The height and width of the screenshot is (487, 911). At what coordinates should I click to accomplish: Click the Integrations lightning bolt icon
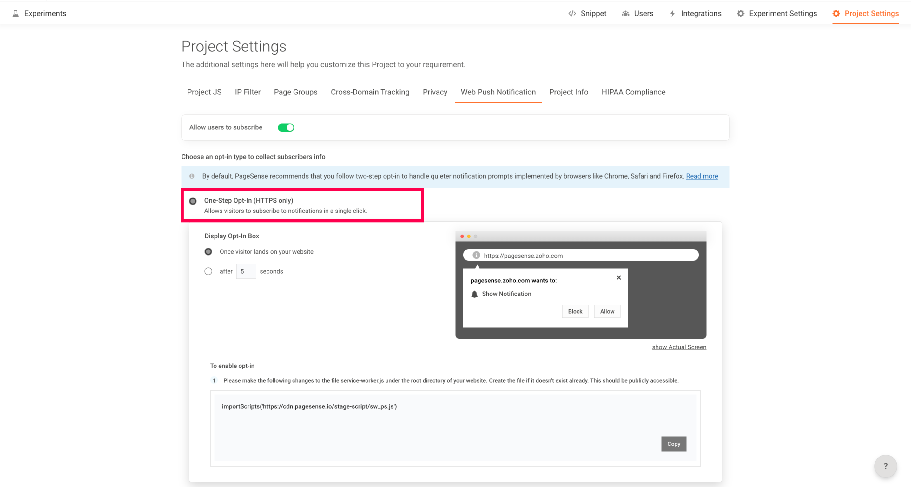click(672, 13)
